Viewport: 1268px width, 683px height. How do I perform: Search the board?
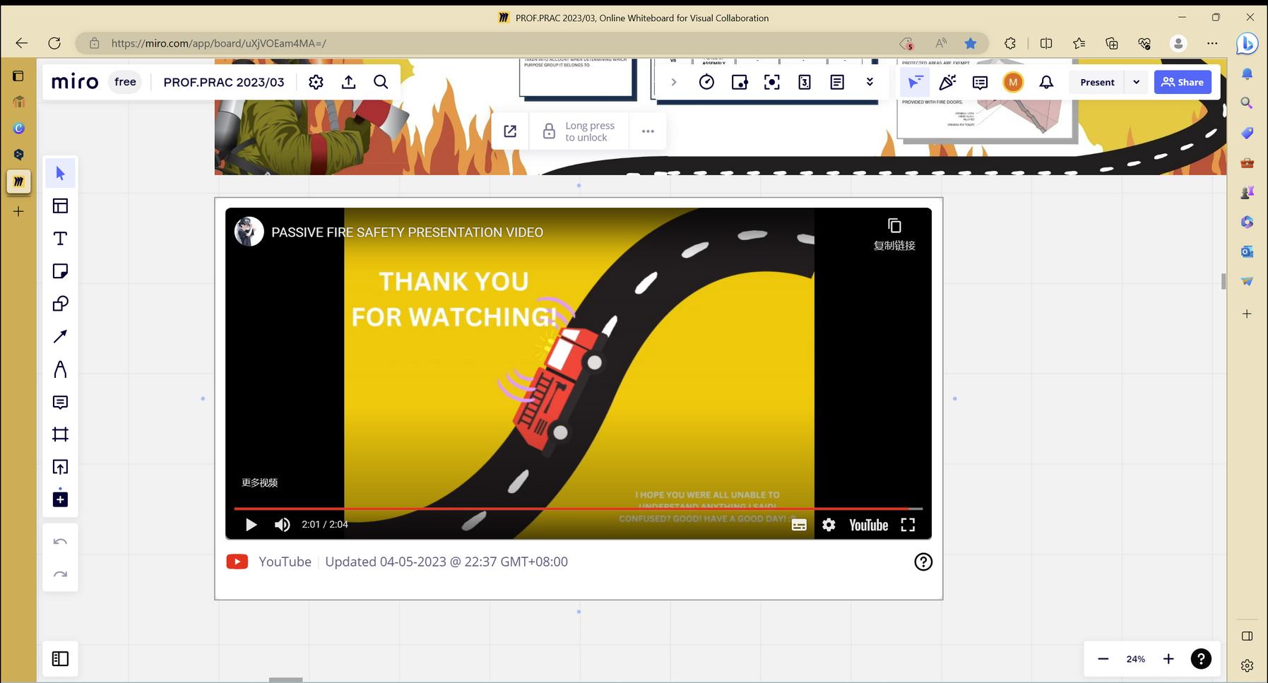(381, 82)
